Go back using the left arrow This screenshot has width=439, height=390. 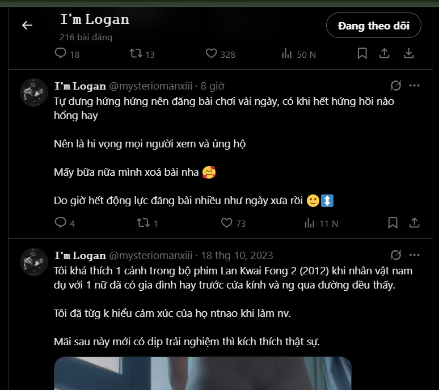pos(27,25)
